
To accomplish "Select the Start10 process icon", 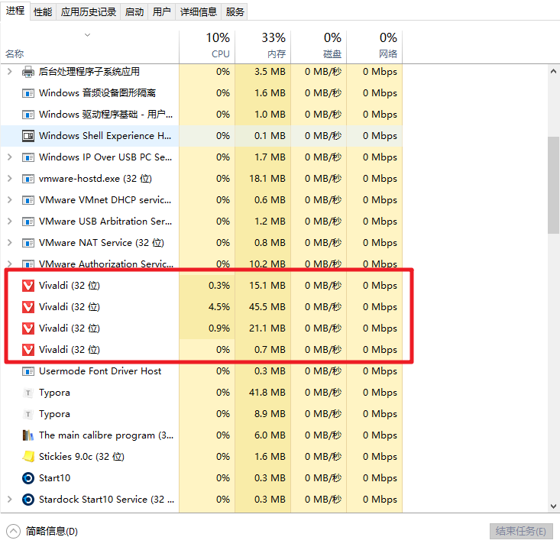I will pyautogui.click(x=28, y=478).
